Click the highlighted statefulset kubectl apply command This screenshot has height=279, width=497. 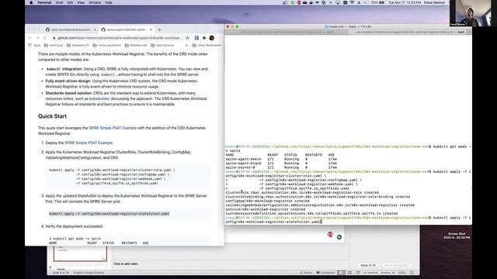pyautogui.click(x=109, y=214)
